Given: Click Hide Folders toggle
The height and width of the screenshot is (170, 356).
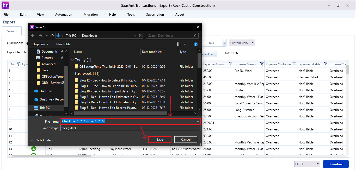Looking at the screenshot, I should point(42,140).
